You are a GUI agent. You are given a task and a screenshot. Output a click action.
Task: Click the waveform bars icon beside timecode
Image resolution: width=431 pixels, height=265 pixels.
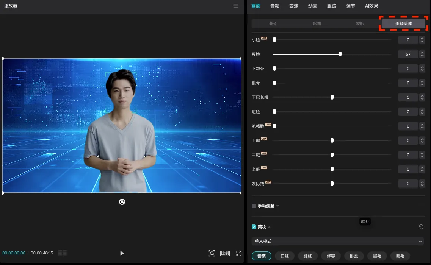(x=63, y=253)
